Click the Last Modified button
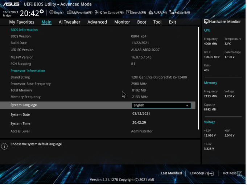 coord(172,173)
